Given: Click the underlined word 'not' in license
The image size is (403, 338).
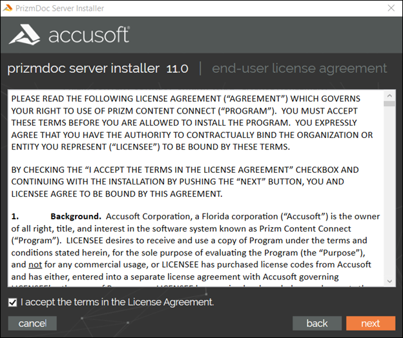Looking at the screenshot, I should (36, 264).
